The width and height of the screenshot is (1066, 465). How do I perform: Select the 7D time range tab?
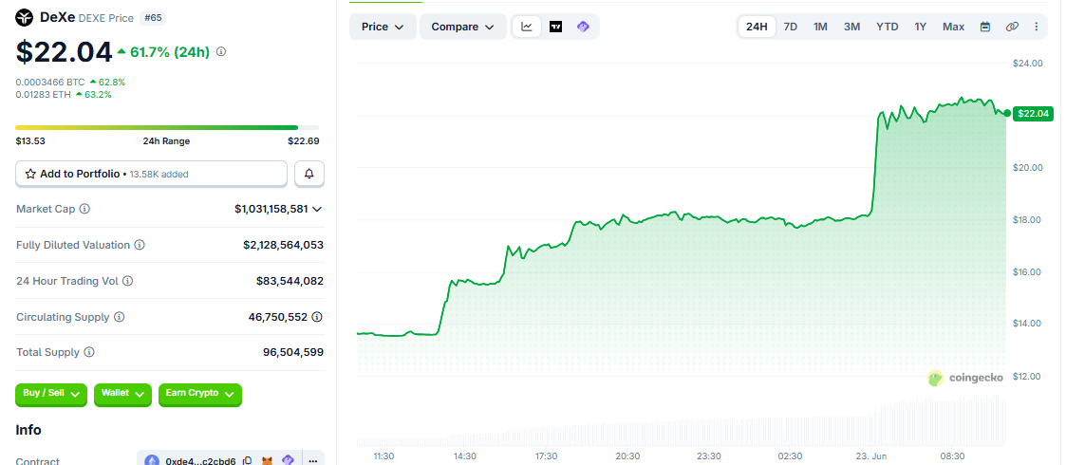coord(791,27)
